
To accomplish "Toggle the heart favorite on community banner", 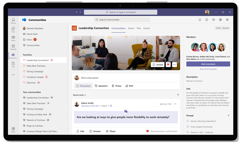I will point(168,65).
